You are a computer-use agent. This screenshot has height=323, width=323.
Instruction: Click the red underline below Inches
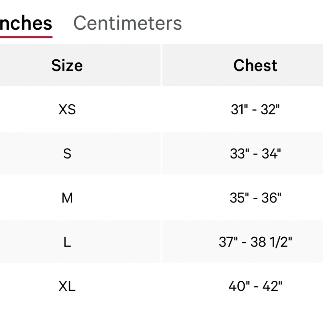26,37
